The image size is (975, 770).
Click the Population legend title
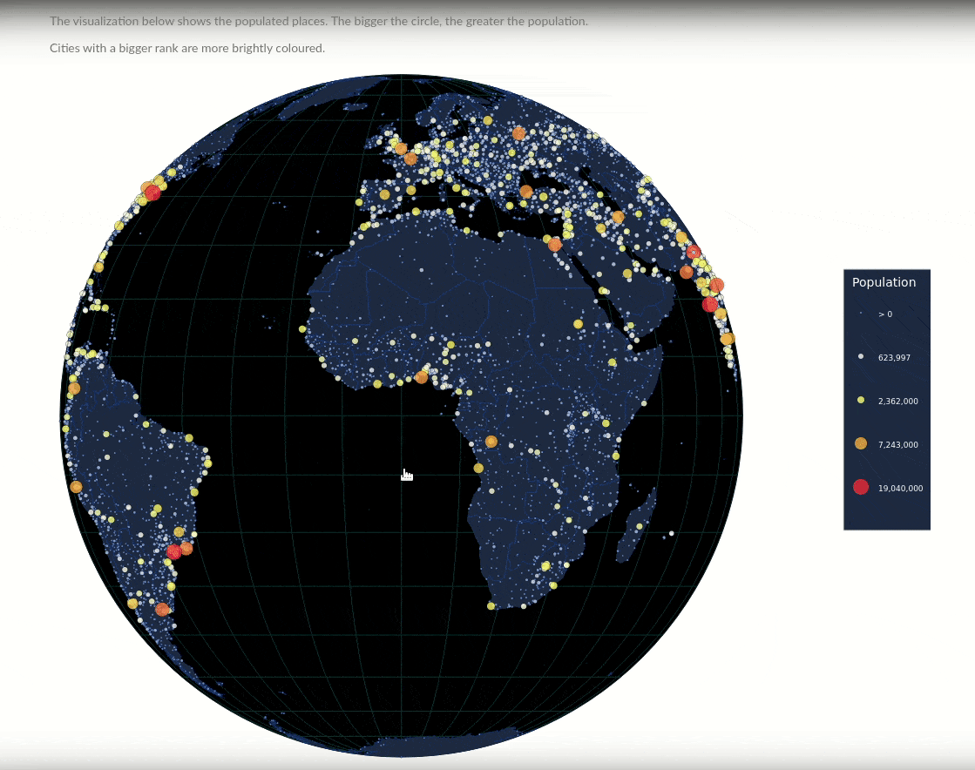884,282
